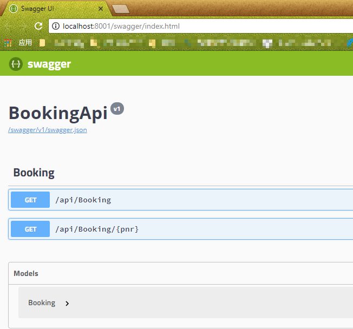Click the browser forward arrow
The height and width of the screenshot is (329, 353).
coord(23,26)
